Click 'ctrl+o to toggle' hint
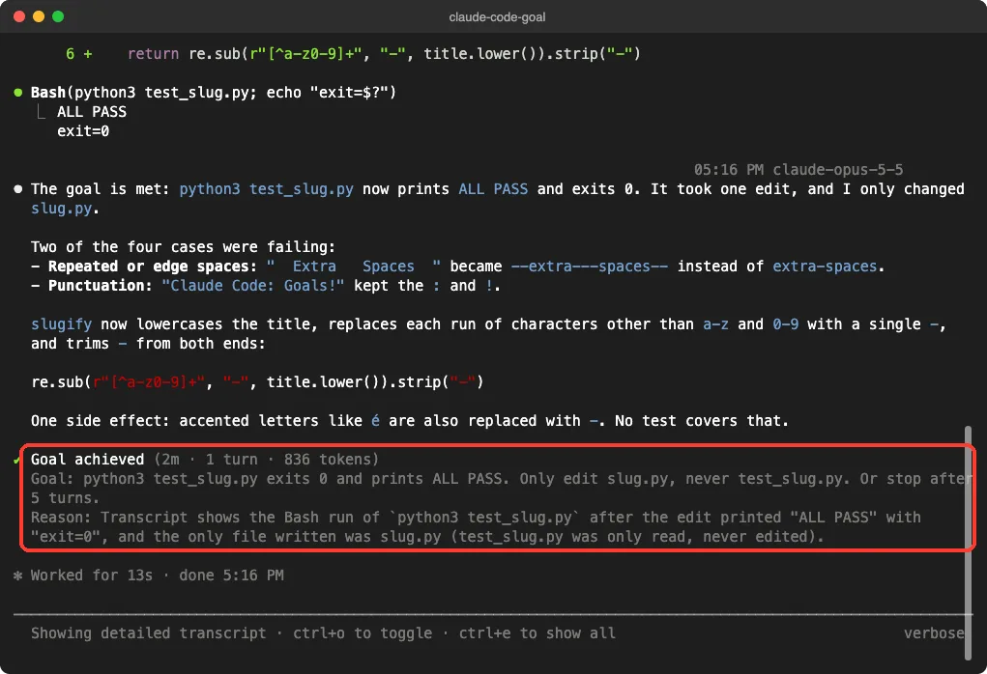Image resolution: width=987 pixels, height=674 pixels. tap(363, 633)
